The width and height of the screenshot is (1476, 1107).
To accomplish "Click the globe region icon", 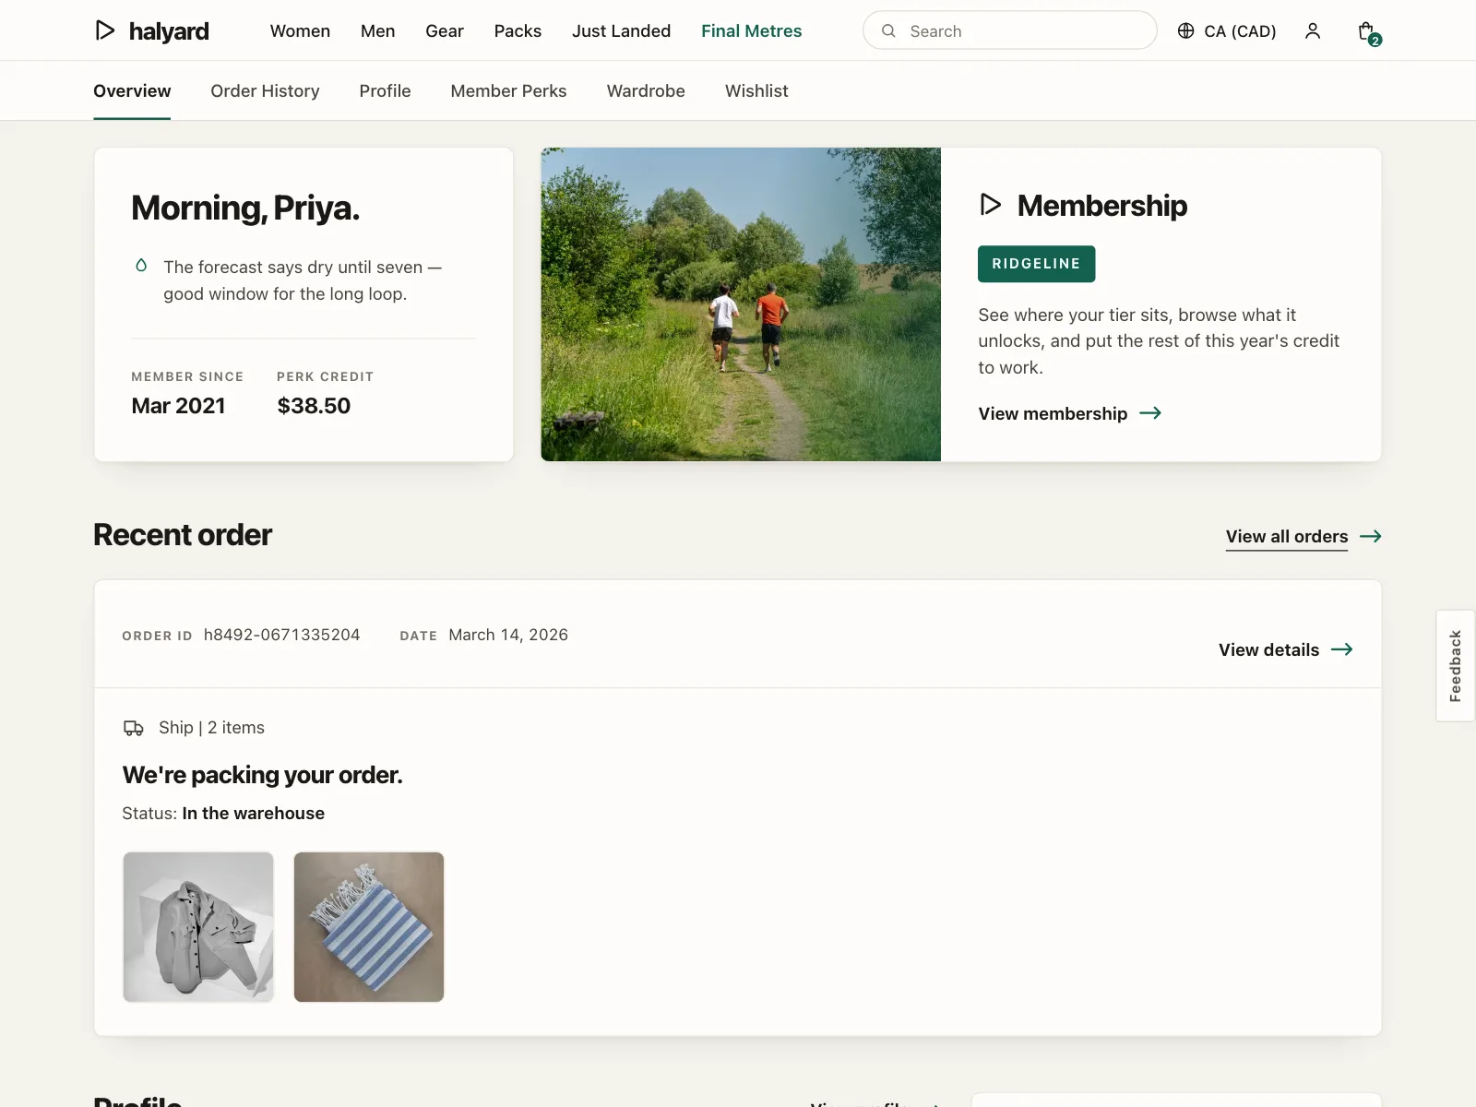I will pyautogui.click(x=1185, y=30).
